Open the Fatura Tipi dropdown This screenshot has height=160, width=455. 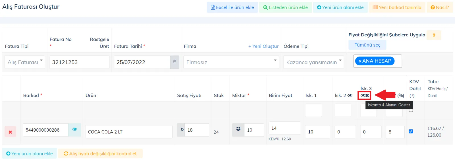(x=25, y=62)
